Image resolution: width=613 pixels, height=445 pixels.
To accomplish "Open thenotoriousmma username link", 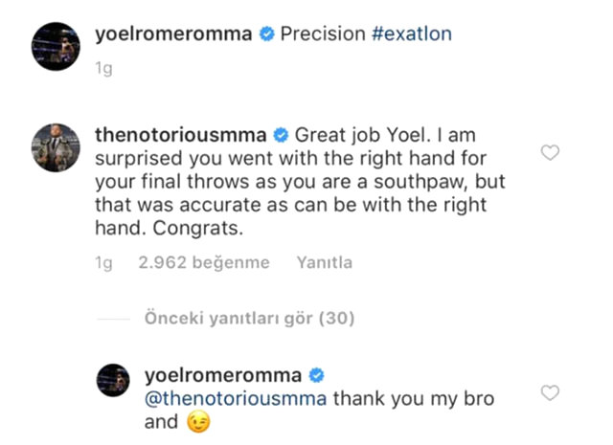I will coord(183,133).
